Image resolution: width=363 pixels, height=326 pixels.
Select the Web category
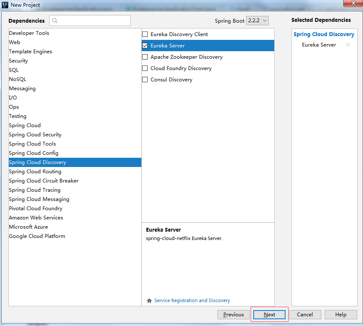(x=75, y=42)
